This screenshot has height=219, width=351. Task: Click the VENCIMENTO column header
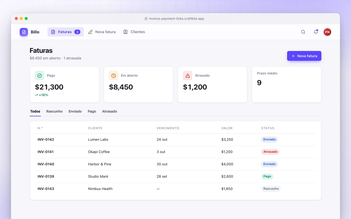click(x=168, y=128)
